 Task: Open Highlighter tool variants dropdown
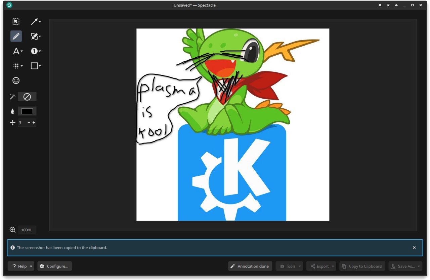coord(40,36)
